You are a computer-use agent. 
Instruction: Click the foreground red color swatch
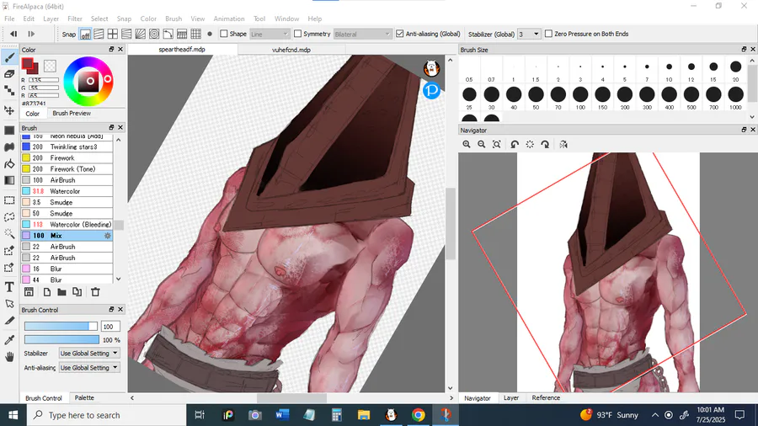(x=28, y=64)
